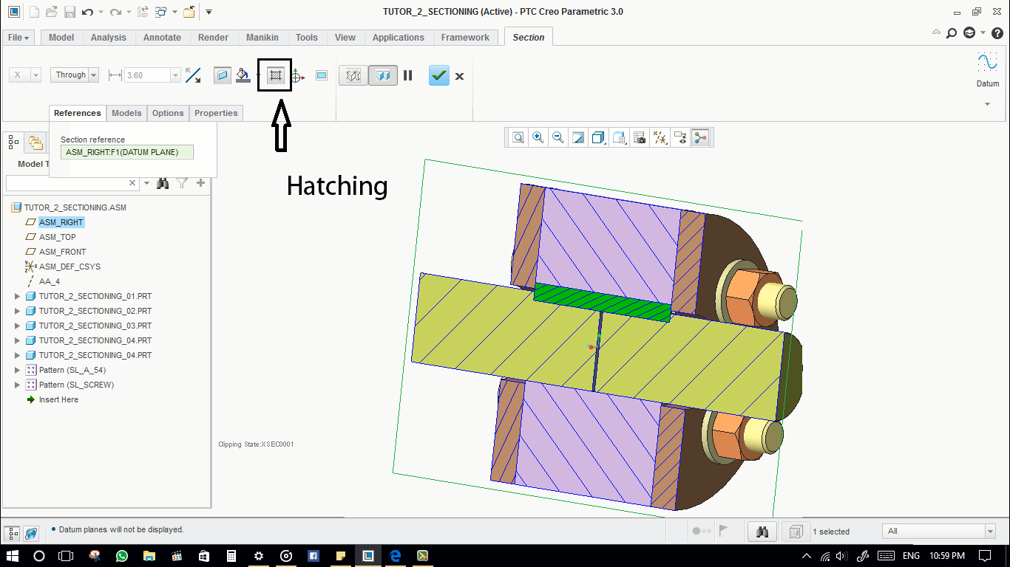
Task: Click the Zoom In magnifier icon
Action: point(538,137)
